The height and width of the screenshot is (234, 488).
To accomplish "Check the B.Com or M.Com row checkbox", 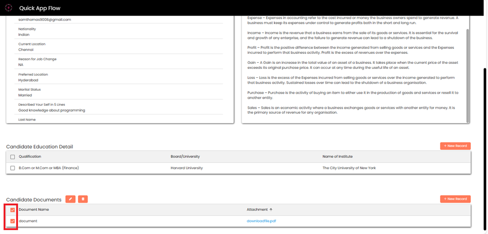I will (13, 168).
